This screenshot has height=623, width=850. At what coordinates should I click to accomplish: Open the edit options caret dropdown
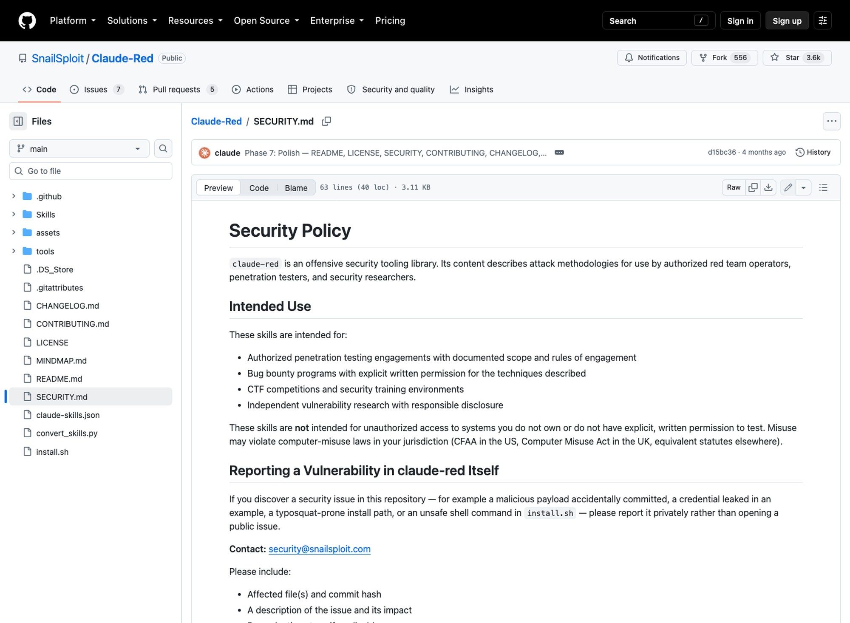(803, 187)
